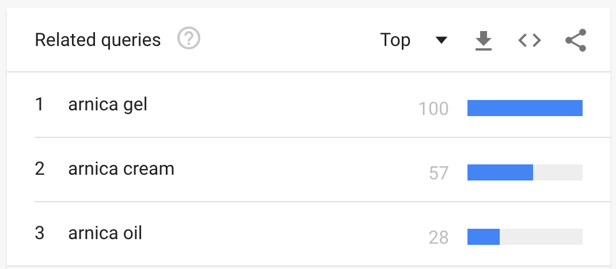Click the 28 score value
Viewport: 616px width, 269px height.
click(x=439, y=237)
